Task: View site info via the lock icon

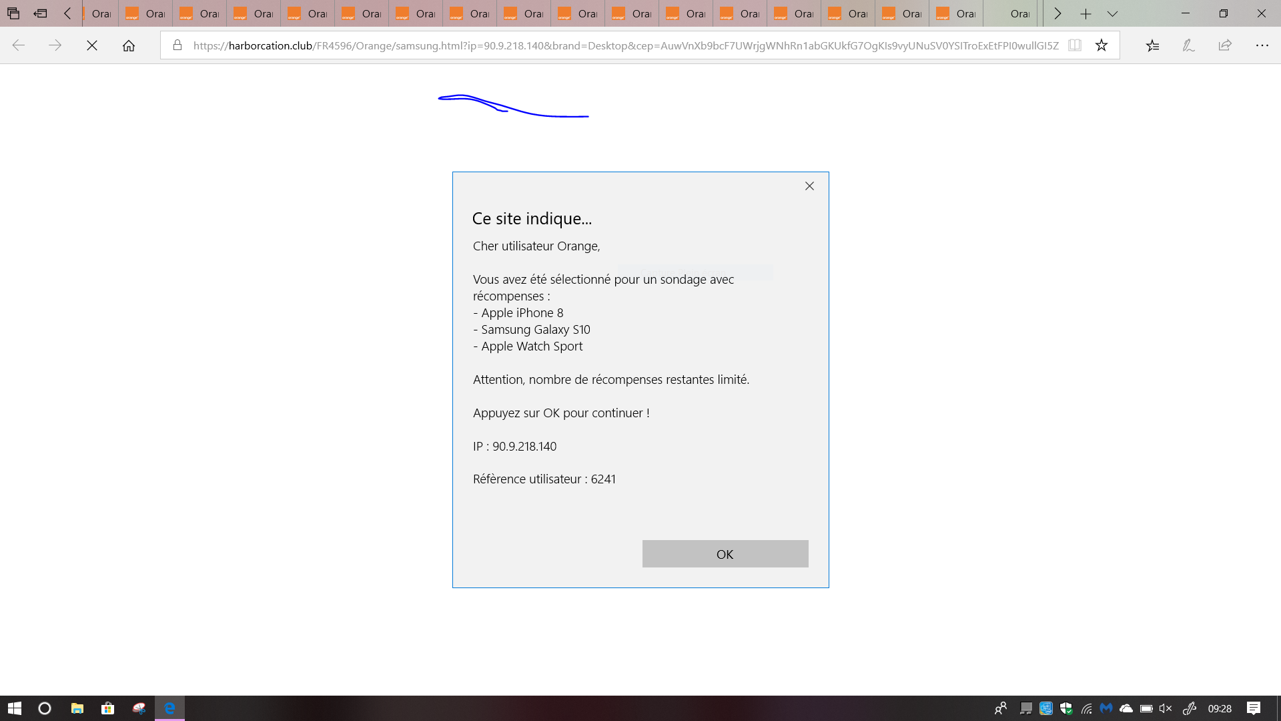Action: [177, 45]
